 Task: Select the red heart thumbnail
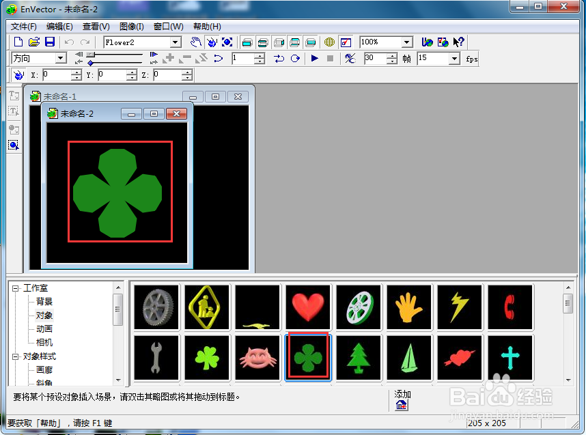click(308, 307)
